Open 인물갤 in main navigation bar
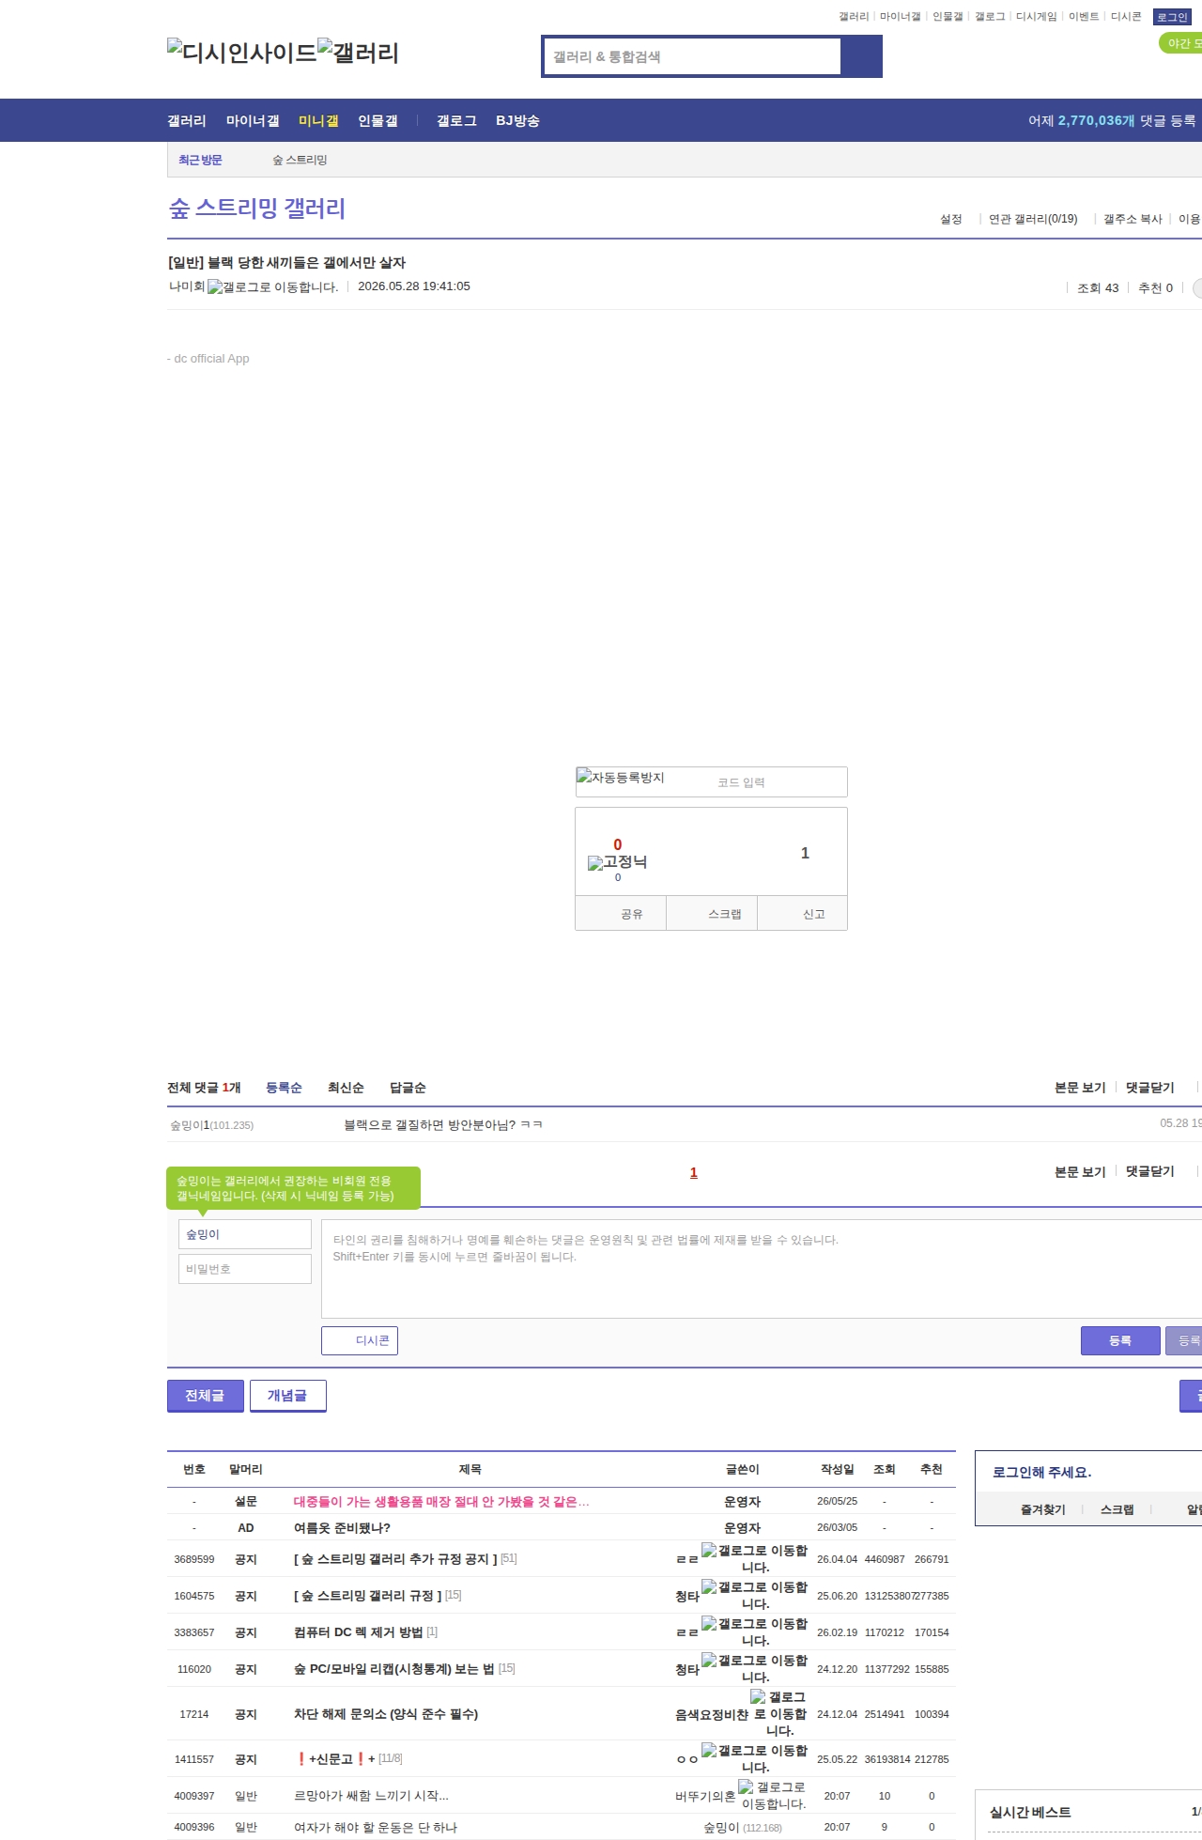Screen dimensions: 1202x1840 pyautogui.click(x=378, y=120)
